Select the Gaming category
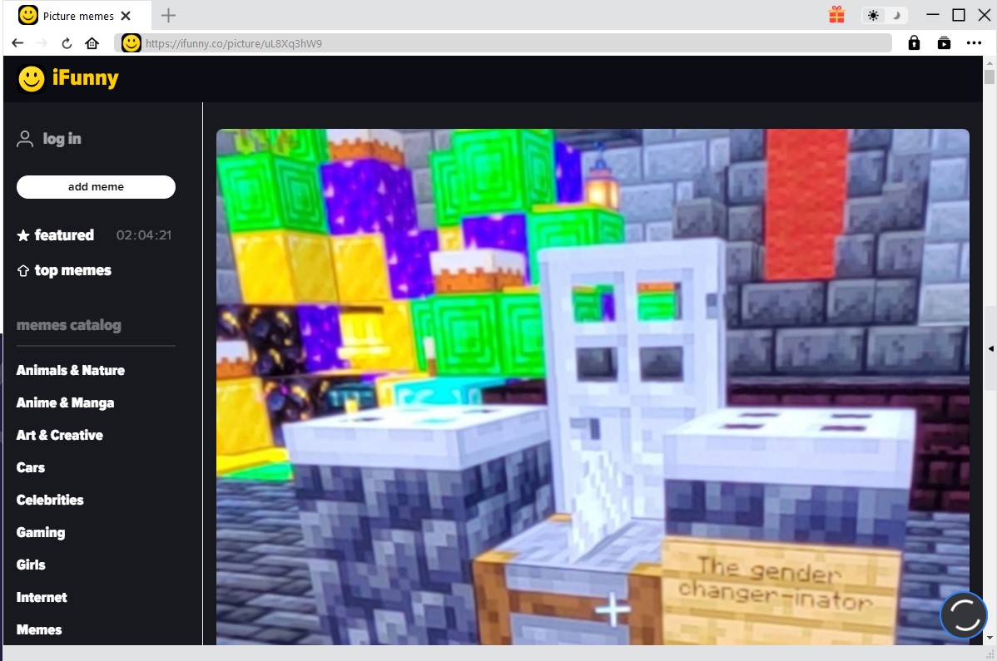The image size is (997, 661). click(x=40, y=532)
